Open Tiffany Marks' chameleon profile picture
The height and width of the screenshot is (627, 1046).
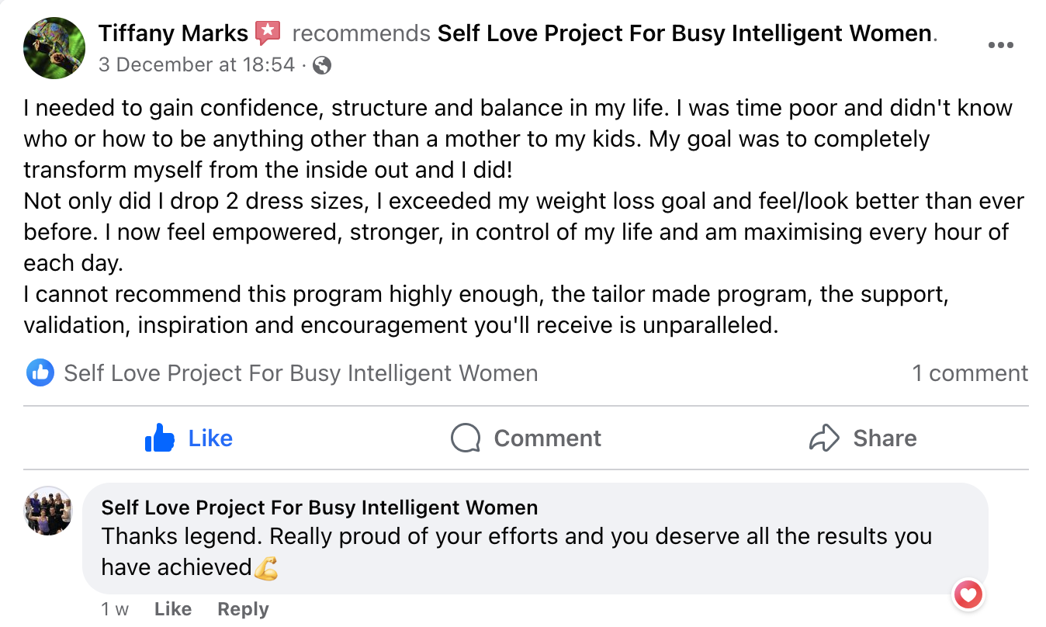[x=54, y=48]
